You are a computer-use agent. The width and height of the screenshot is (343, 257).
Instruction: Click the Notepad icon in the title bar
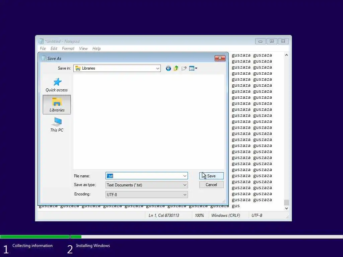[x=41, y=41]
